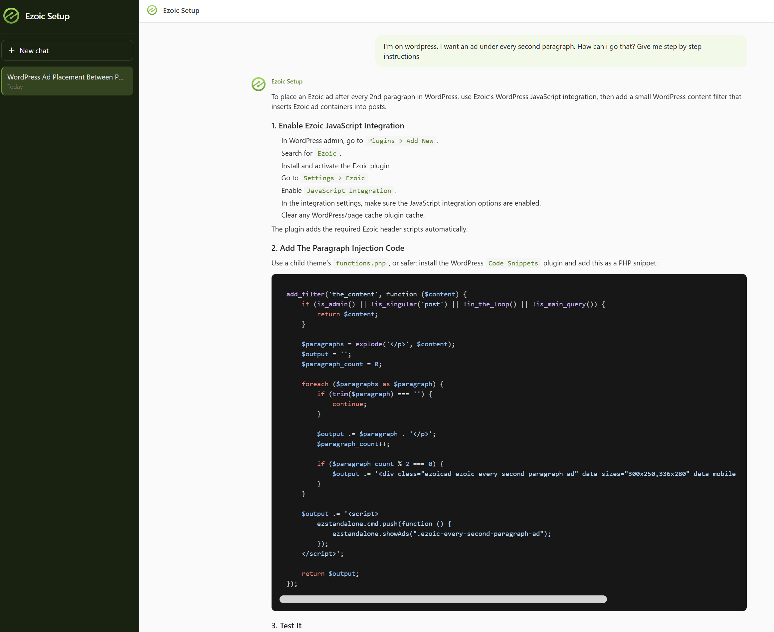Click the plus icon in New chat
The height and width of the screenshot is (632, 774).
click(x=12, y=50)
